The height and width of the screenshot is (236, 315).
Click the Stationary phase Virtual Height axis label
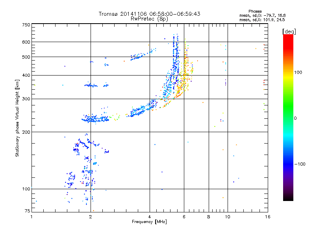(17, 118)
